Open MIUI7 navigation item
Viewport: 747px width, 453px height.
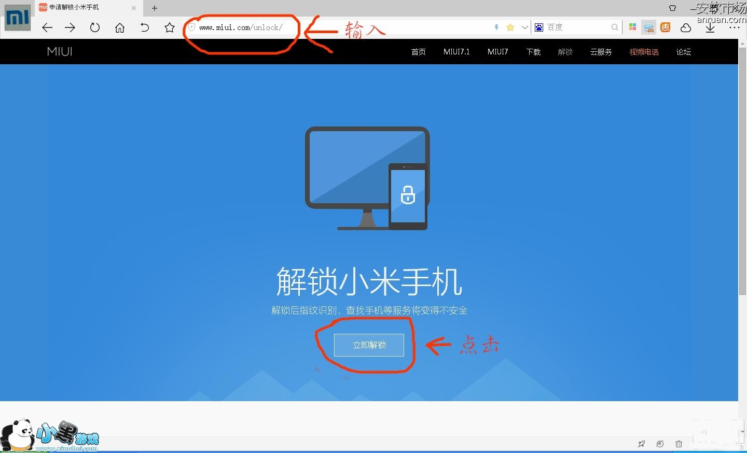pos(497,52)
